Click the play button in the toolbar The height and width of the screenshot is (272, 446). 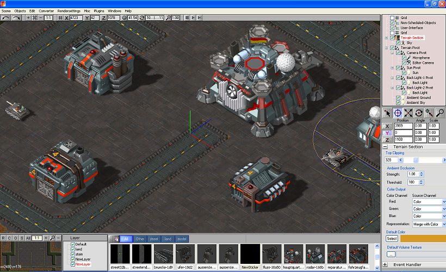[x=193, y=17]
